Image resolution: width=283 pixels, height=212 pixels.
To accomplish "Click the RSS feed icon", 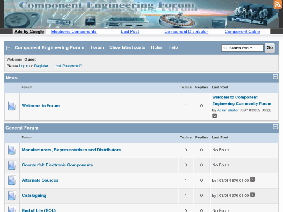I will tap(277, 4).
